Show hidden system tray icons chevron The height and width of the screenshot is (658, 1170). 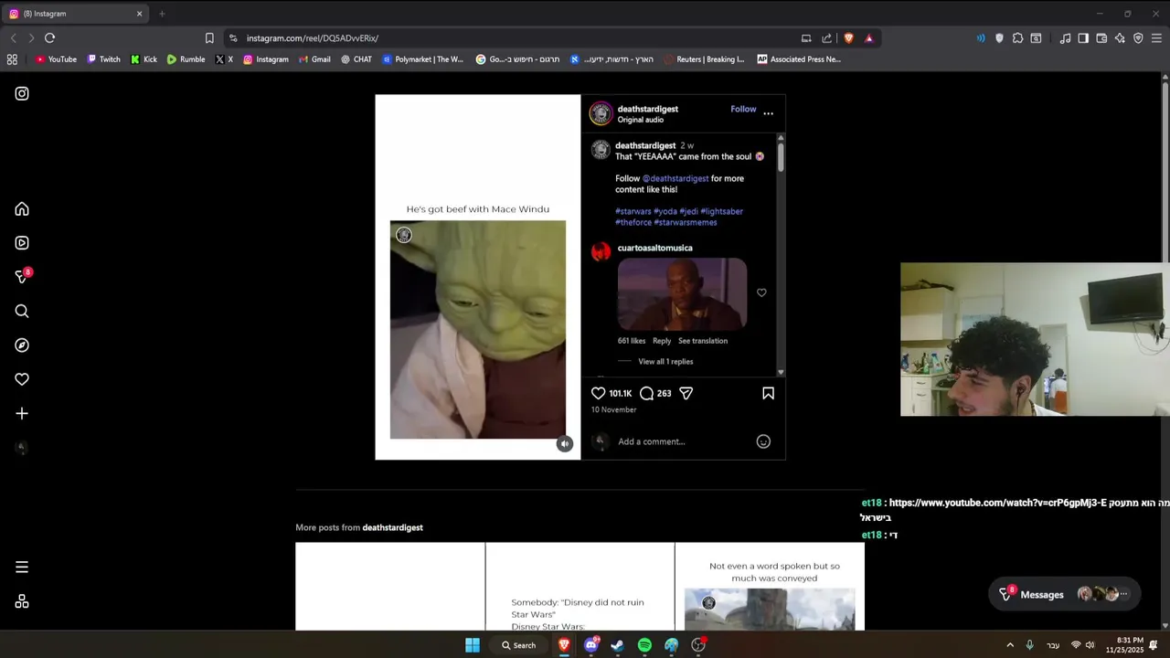pos(1010,645)
